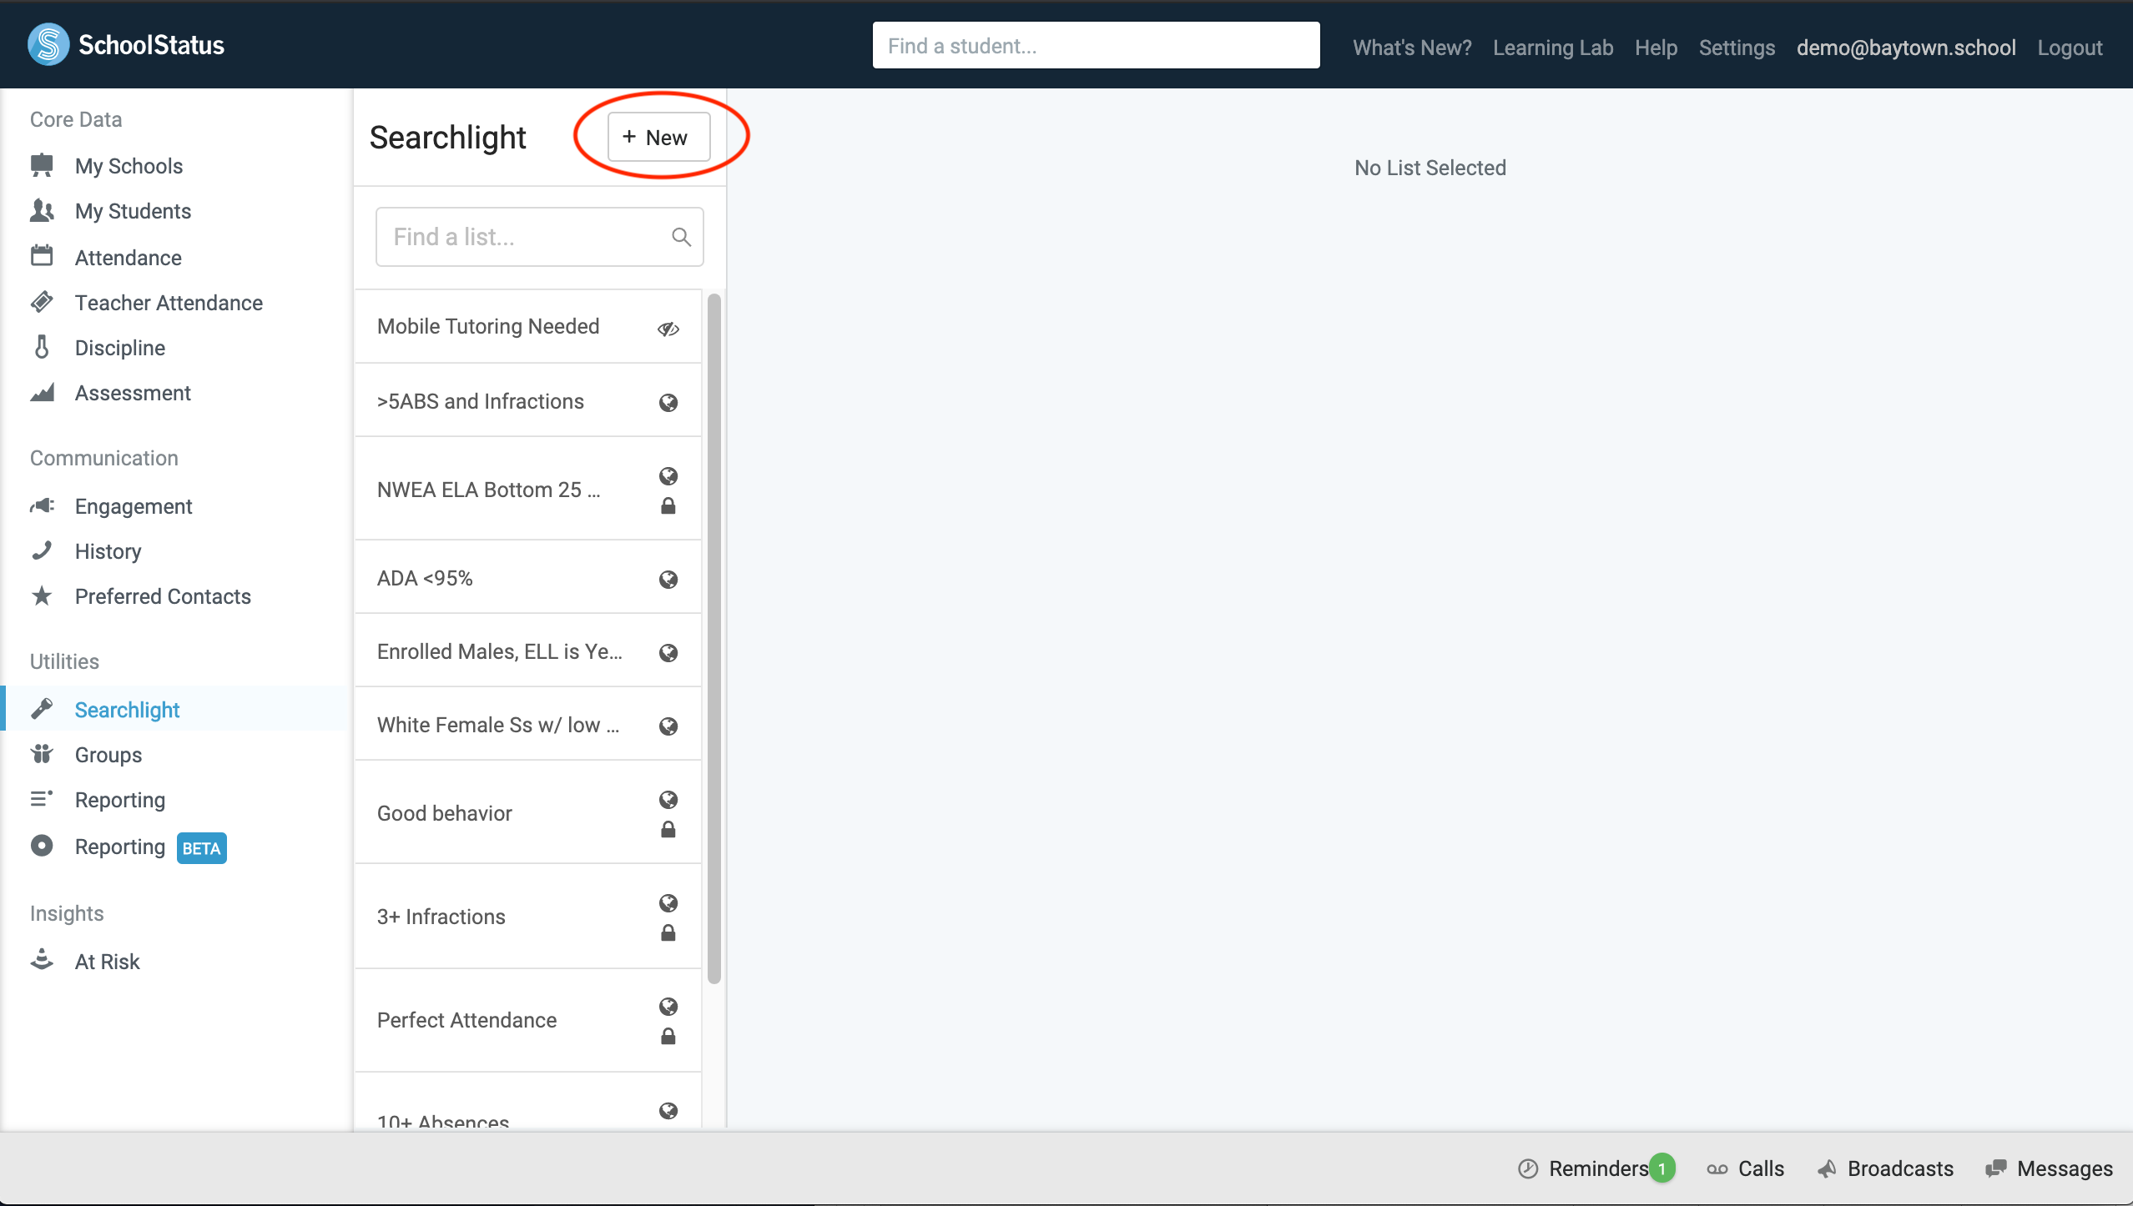Image resolution: width=2133 pixels, height=1206 pixels.
Task: Log out of SchoolStatus
Action: tap(2070, 48)
